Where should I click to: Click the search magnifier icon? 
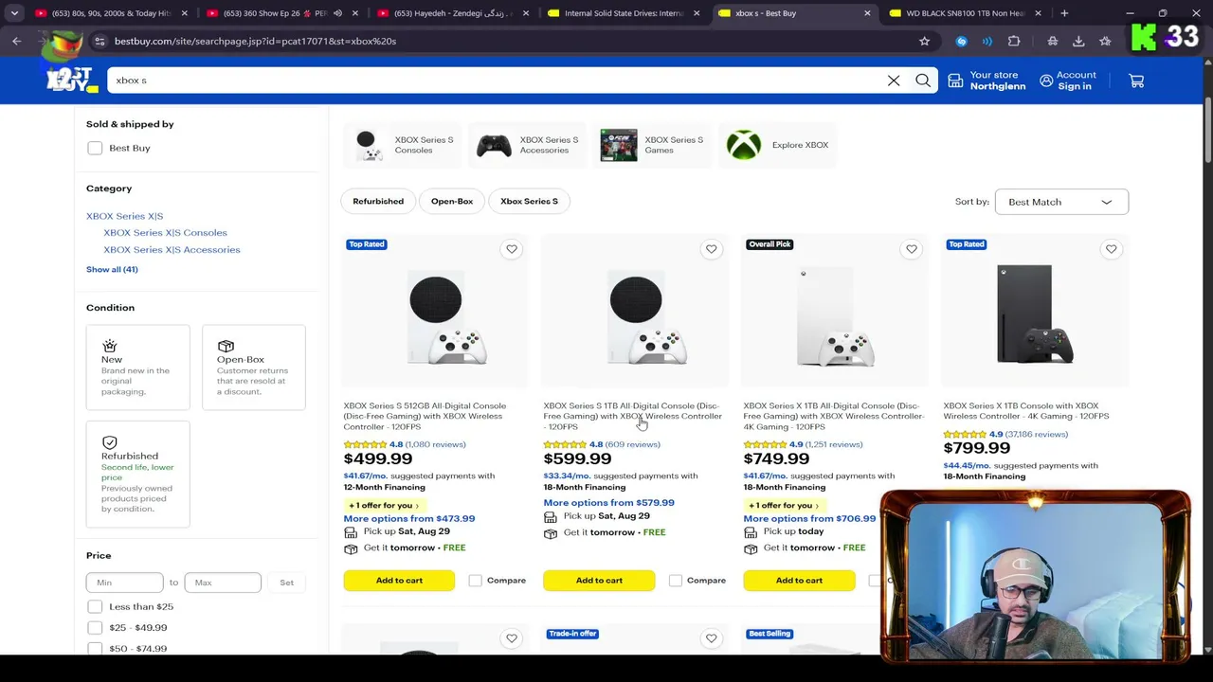(x=923, y=81)
